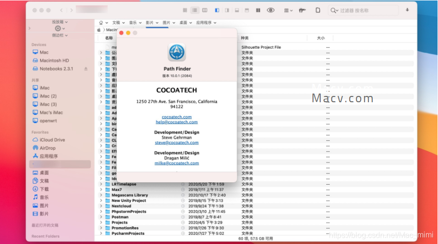Expand the Megascans Library folder
The height and width of the screenshot is (244, 438).
coord(101,195)
